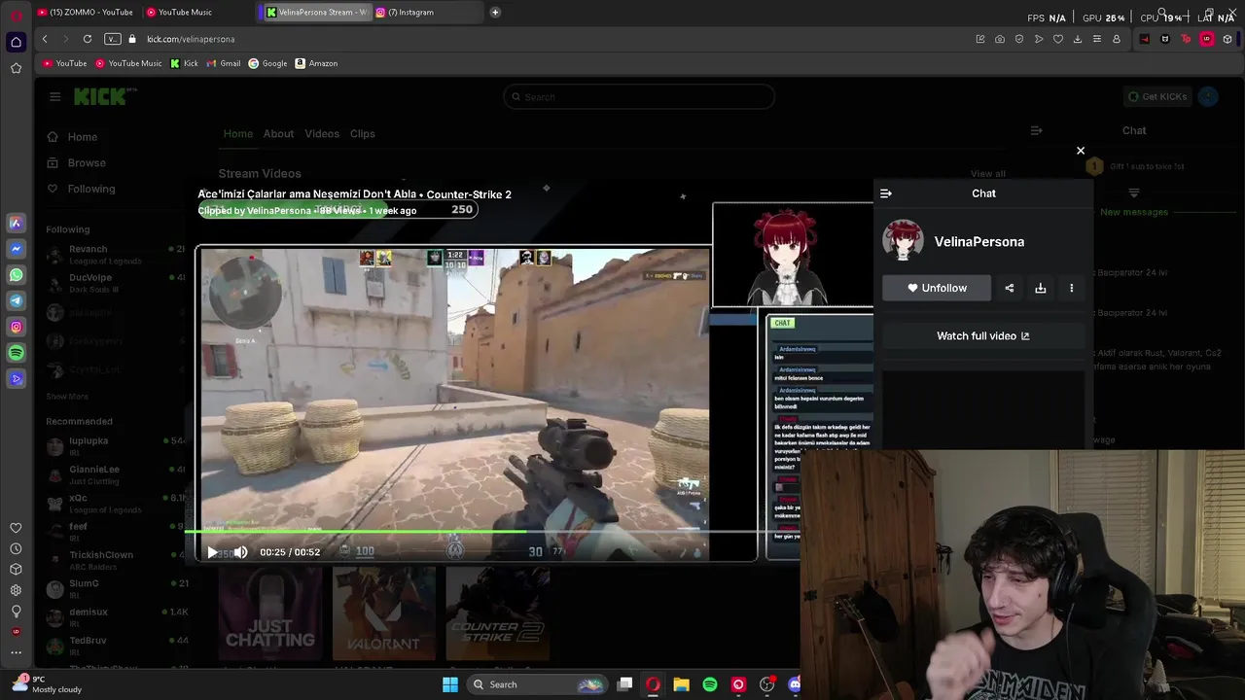Open xQc recommended channel

point(115,503)
